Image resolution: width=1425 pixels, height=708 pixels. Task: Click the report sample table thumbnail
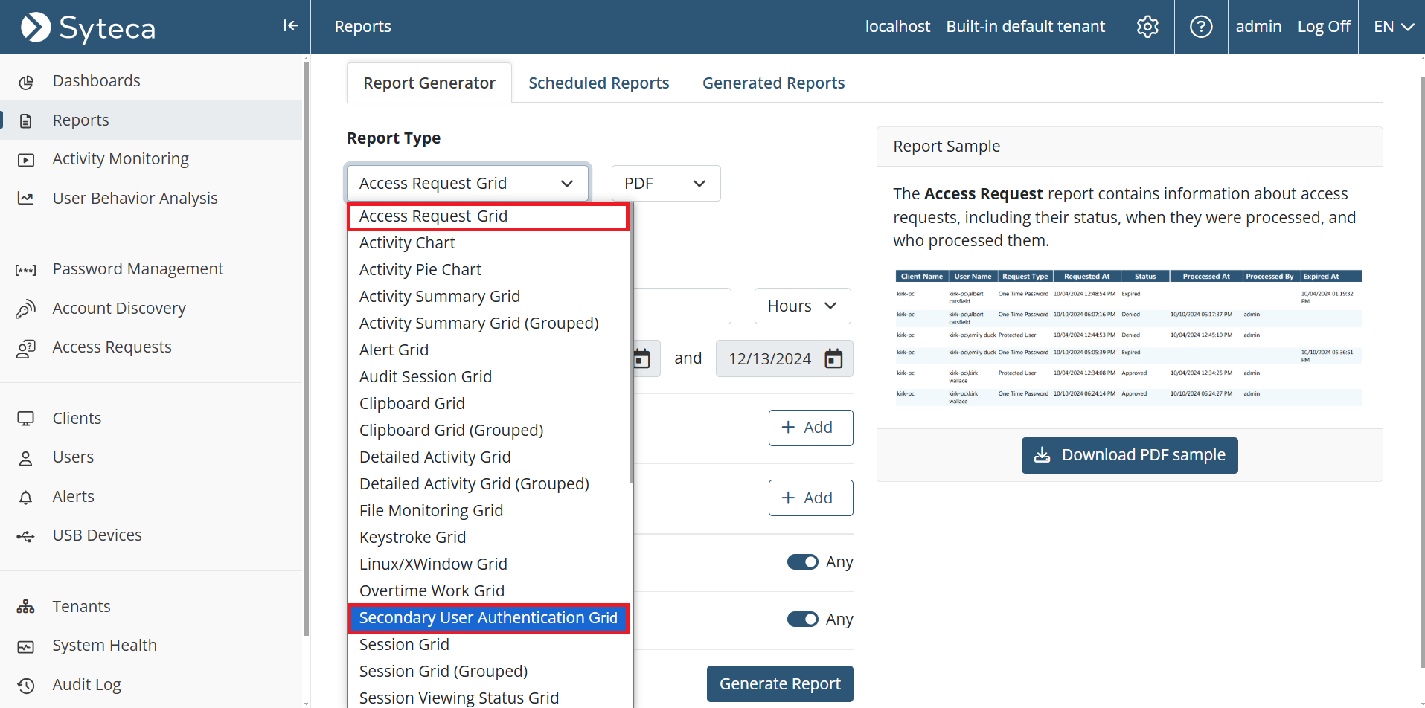tap(1128, 338)
